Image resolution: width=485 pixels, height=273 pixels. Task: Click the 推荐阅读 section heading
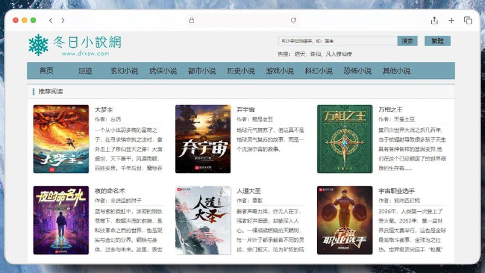[50, 92]
